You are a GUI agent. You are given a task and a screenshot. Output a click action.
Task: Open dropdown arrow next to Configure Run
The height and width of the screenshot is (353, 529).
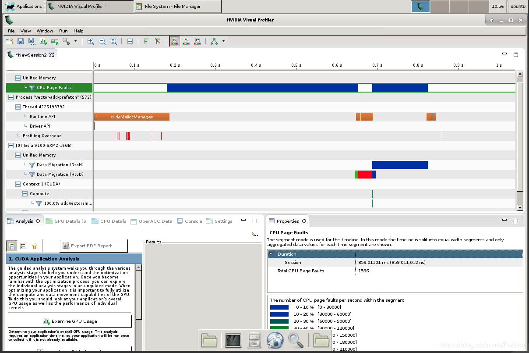[75, 41]
